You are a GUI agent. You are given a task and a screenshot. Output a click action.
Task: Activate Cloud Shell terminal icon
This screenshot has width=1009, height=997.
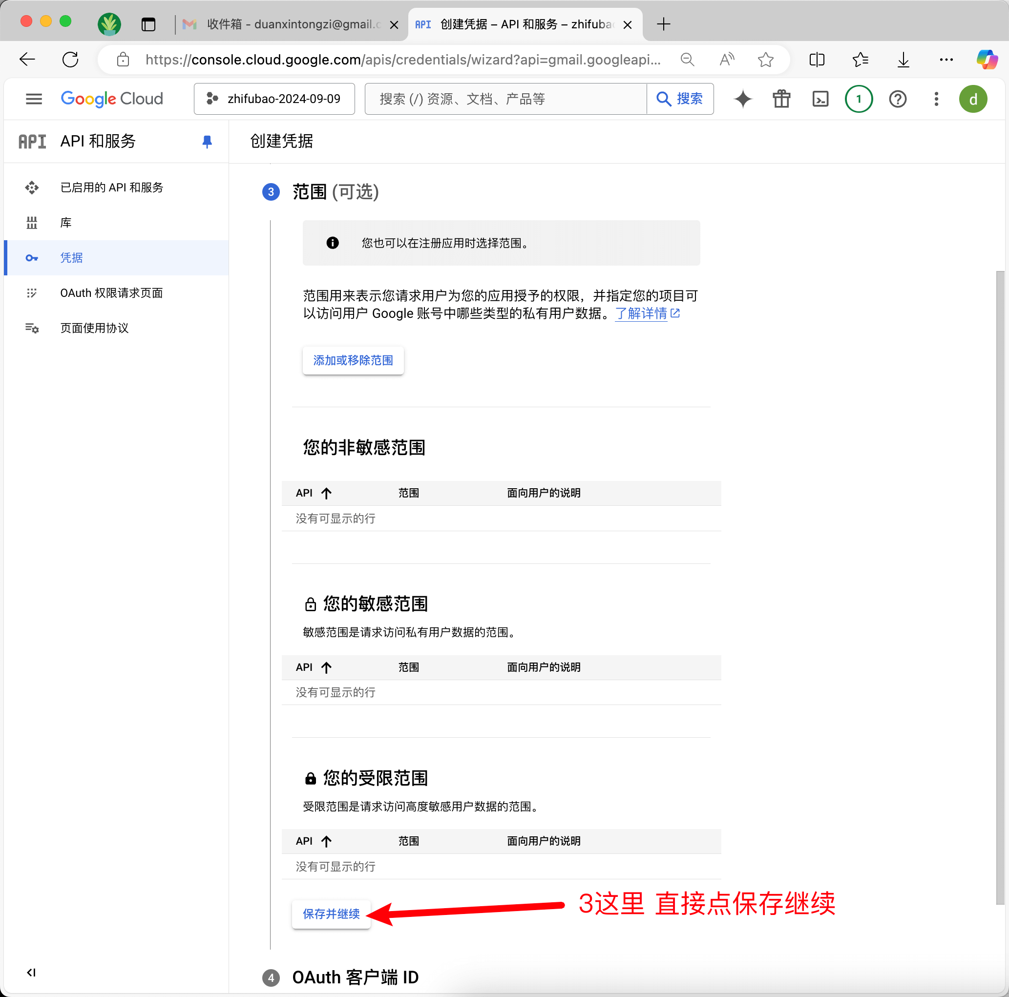click(x=820, y=99)
